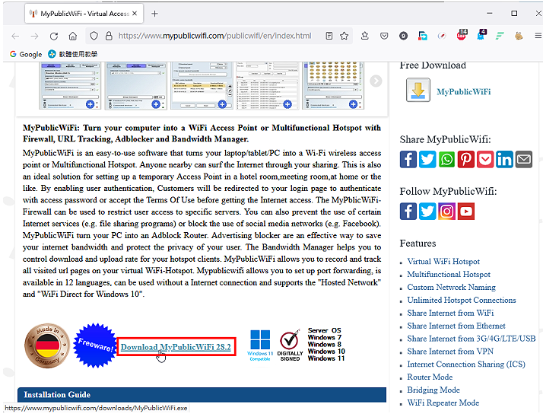Open the Router Mode link
Screen dimensions: 543x417
[x=430, y=377]
